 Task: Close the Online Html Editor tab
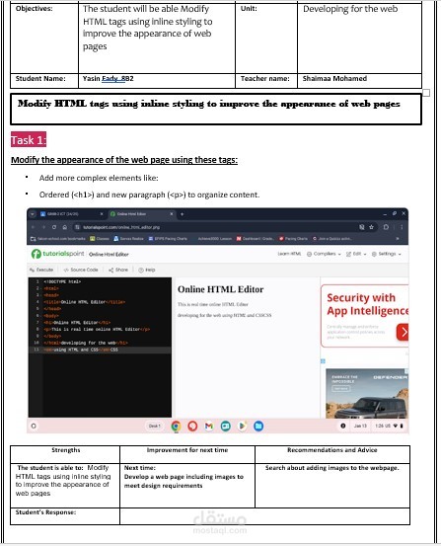(172, 214)
